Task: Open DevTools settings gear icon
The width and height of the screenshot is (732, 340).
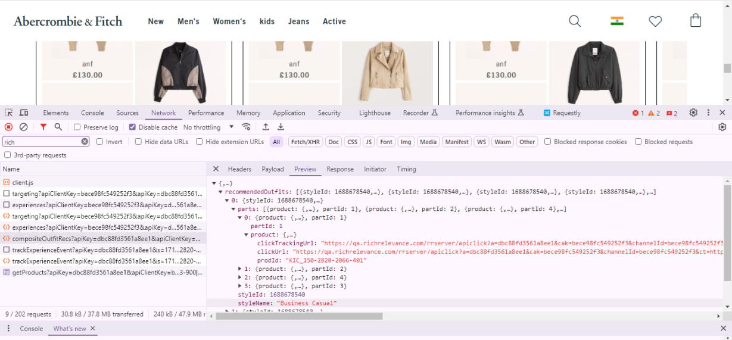Action: 693,113
